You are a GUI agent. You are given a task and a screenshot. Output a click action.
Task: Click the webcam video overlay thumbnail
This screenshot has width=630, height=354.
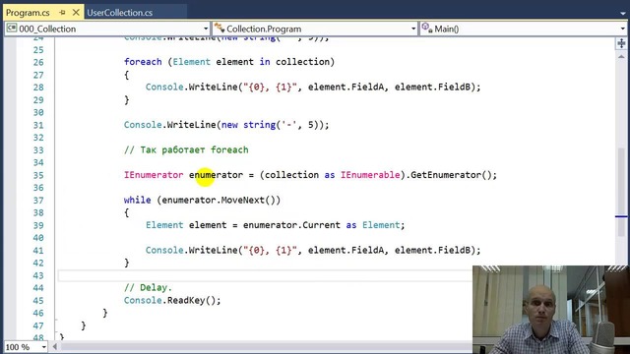click(x=550, y=310)
